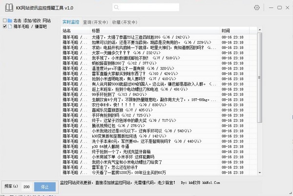Click the 频率 value field showing 200
Screen dimensions: 293x196
click(27, 187)
